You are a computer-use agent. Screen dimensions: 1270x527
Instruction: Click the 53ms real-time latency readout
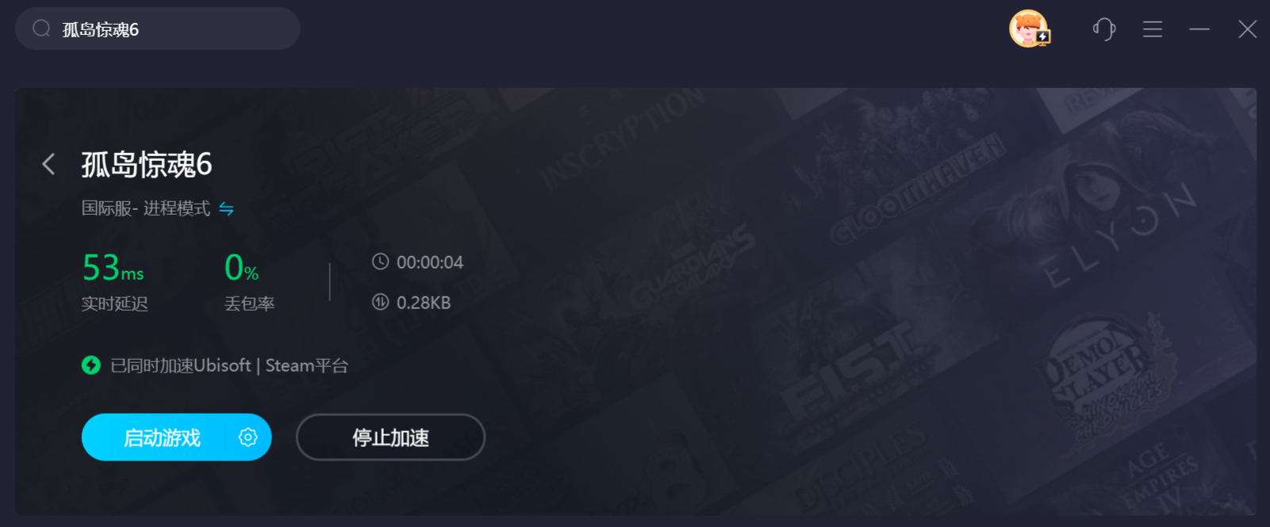pyautogui.click(x=113, y=268)
